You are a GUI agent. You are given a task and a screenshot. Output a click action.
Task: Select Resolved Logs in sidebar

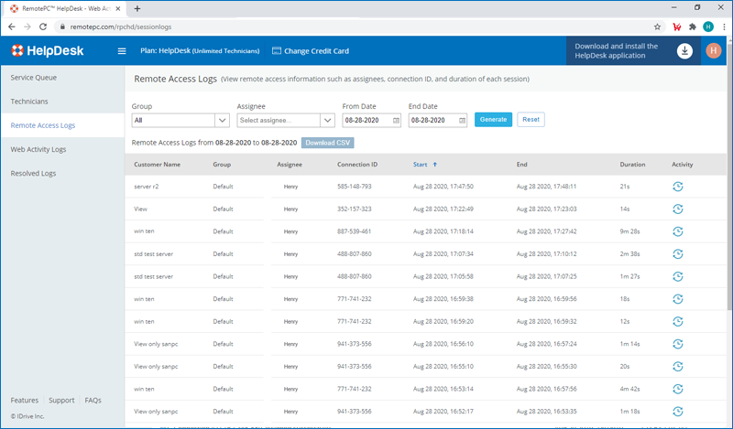coord(33,173)
